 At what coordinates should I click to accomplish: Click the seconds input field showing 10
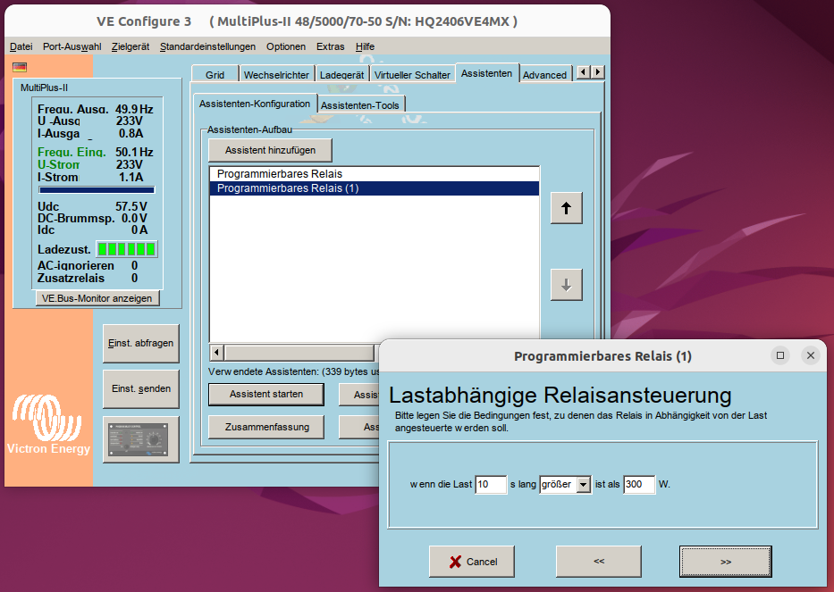(x=491, y=484)
